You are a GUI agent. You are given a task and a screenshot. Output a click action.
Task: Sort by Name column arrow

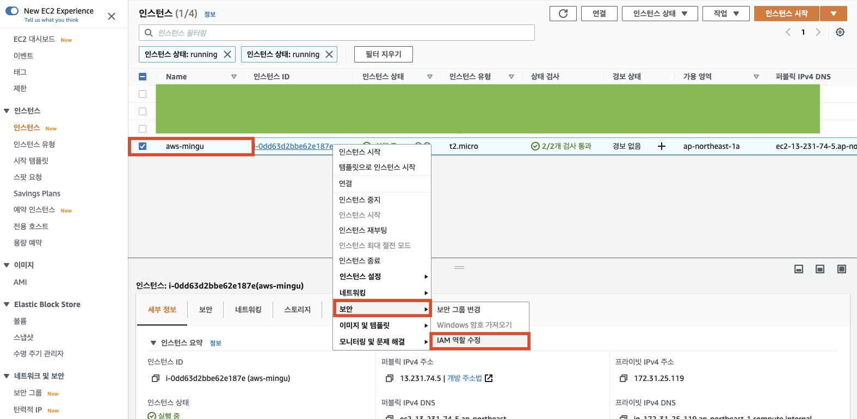[x=234, y=77]
